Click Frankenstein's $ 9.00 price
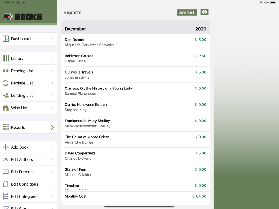This screenshot has width=279, height=209. (200, 121)
